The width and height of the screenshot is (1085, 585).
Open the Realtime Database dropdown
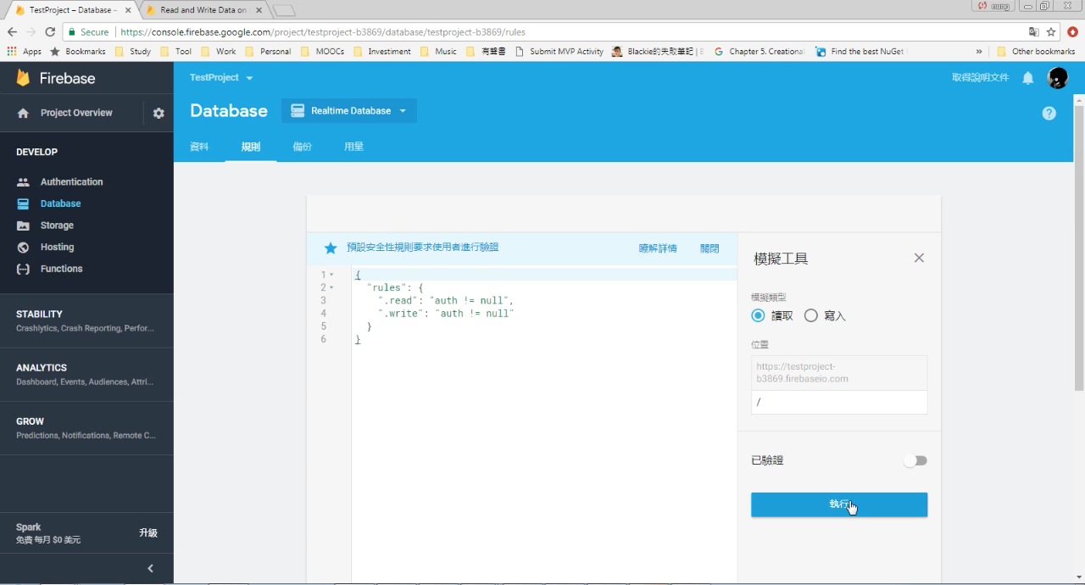pyautogui.click(x=349, y=111)
